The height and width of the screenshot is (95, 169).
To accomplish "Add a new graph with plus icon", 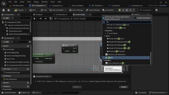I will click(x=28, y=46).
